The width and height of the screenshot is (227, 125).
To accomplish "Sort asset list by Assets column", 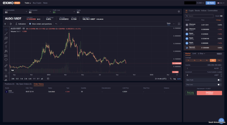I will 188,20.
